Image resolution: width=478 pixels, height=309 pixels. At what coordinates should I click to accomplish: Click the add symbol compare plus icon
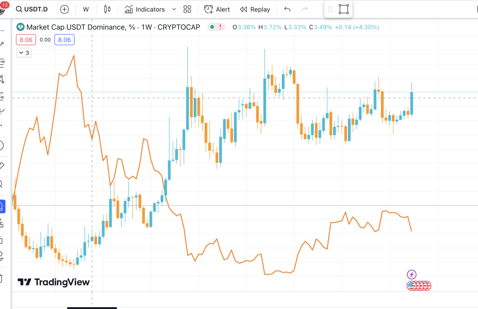[64, 9]
